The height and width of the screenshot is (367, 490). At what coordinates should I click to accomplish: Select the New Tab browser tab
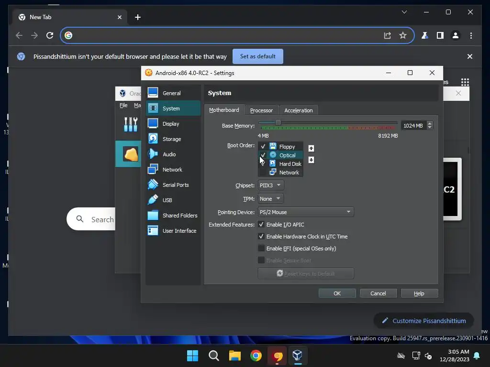coord(69,17)
